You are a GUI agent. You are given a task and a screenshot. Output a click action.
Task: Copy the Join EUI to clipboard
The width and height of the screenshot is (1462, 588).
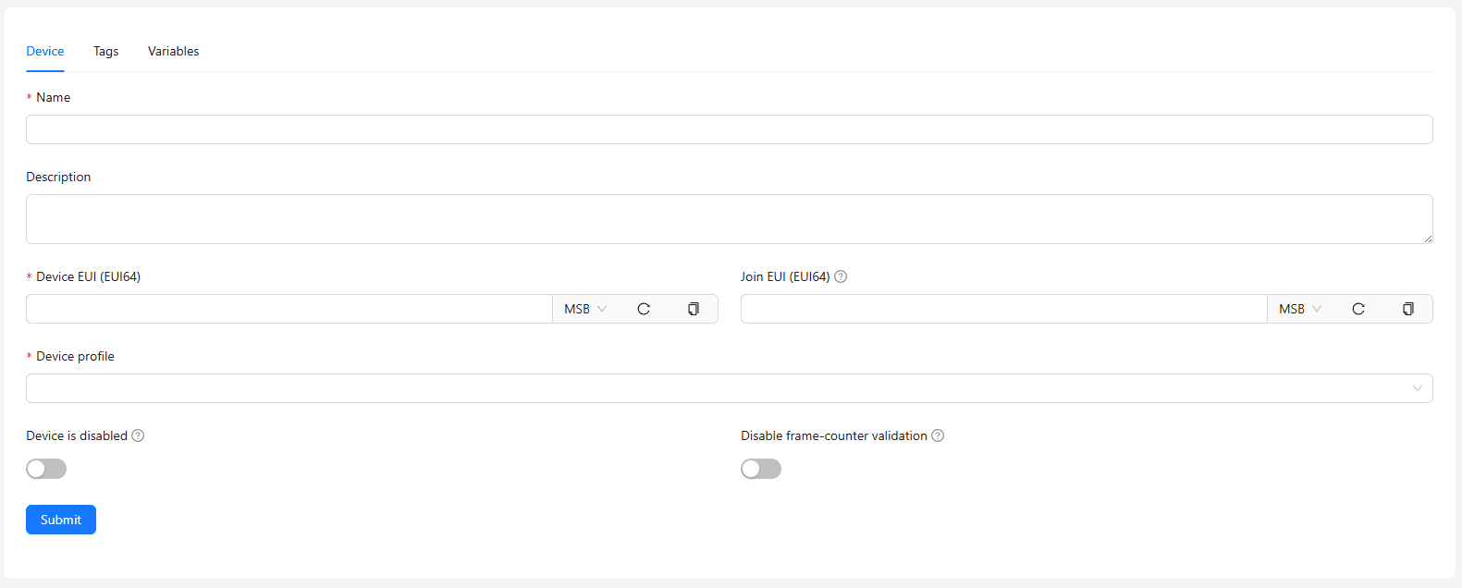point(1408,309)
